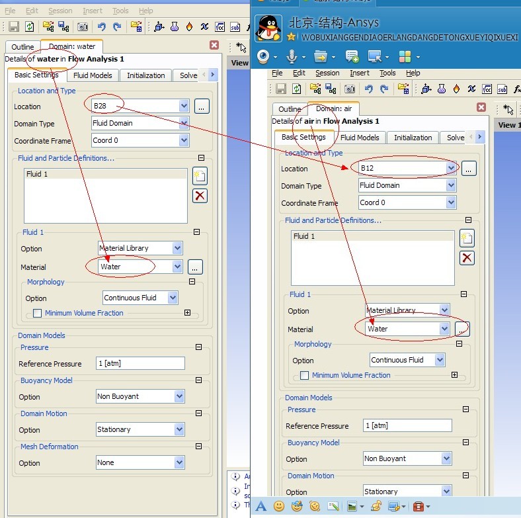This screenshot has height=518, width=521.
Task: Enable Minimum Volume Fraction in the water panel
Action: point(37,313)
